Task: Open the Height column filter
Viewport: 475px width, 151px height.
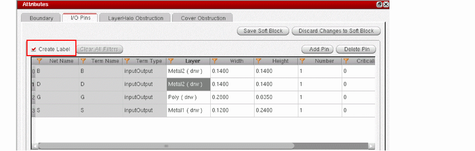Action: (x=258, y=61)
